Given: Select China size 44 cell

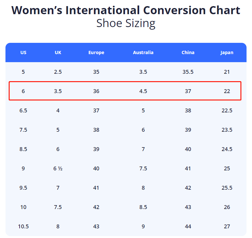Looking at the screenshot, I should click(188, 226).
